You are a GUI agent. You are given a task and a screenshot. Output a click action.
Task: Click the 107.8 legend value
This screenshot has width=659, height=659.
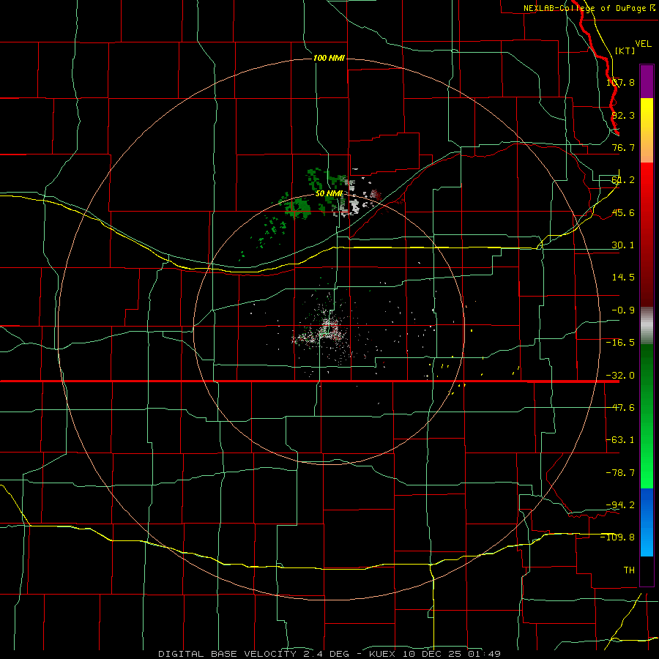pos(620,82)
